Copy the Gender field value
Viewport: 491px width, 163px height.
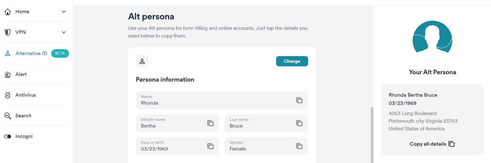click(x=299, y=146)
